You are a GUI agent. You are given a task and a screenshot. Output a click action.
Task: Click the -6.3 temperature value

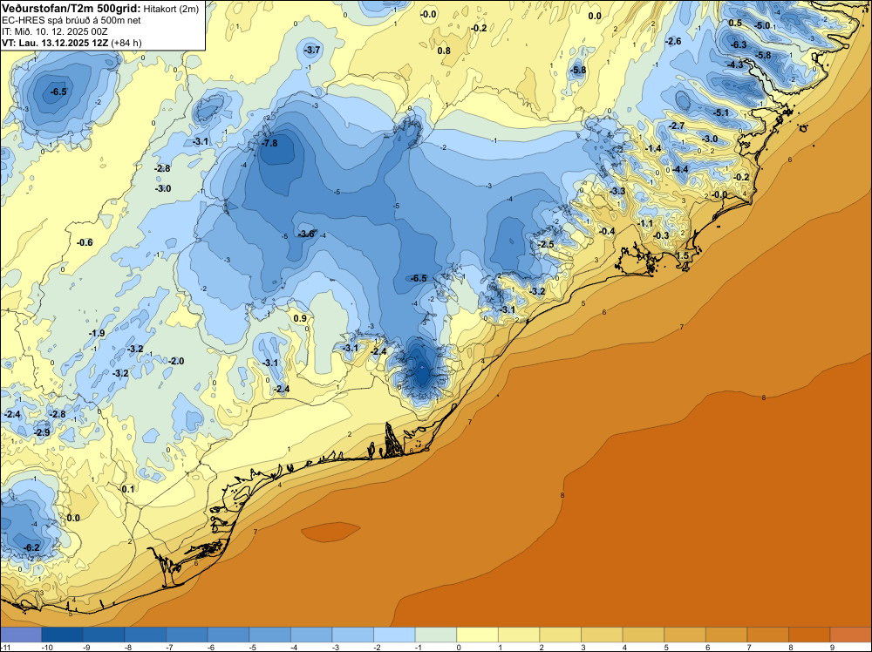point(739,44)
